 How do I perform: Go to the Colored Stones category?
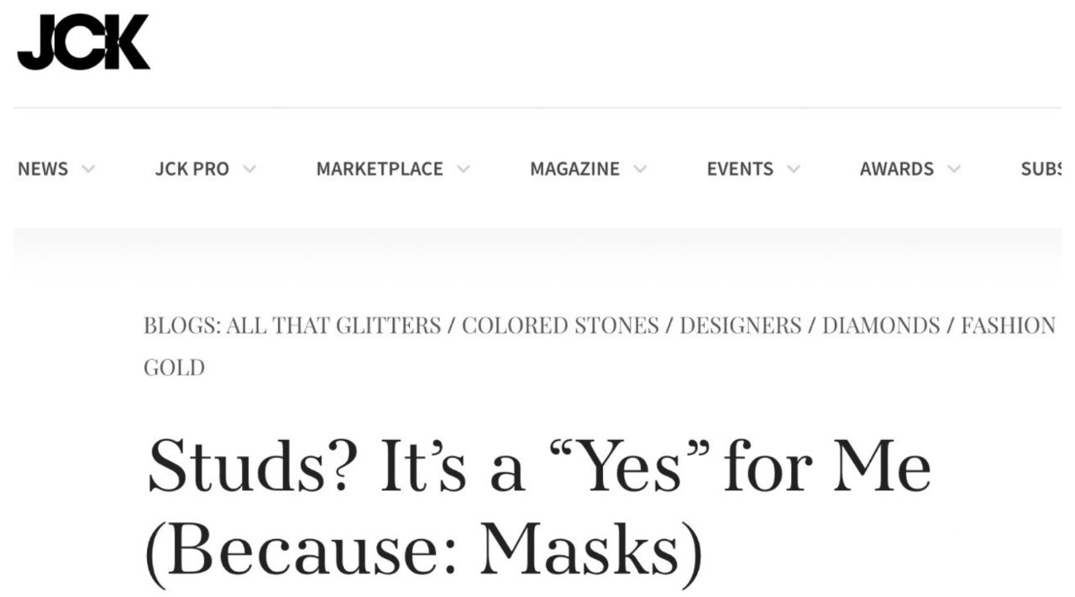click(x=560, y=326)
